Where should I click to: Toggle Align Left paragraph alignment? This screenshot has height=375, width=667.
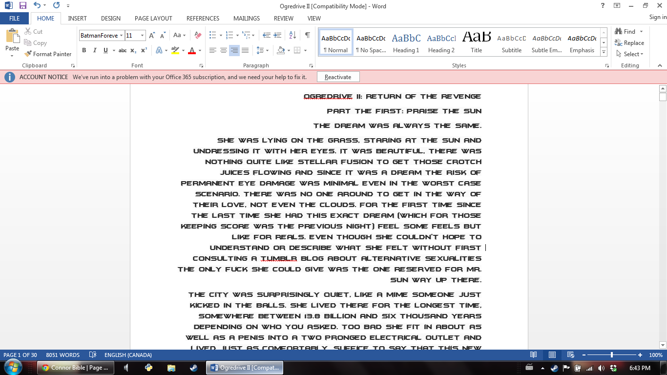(213, 50)
